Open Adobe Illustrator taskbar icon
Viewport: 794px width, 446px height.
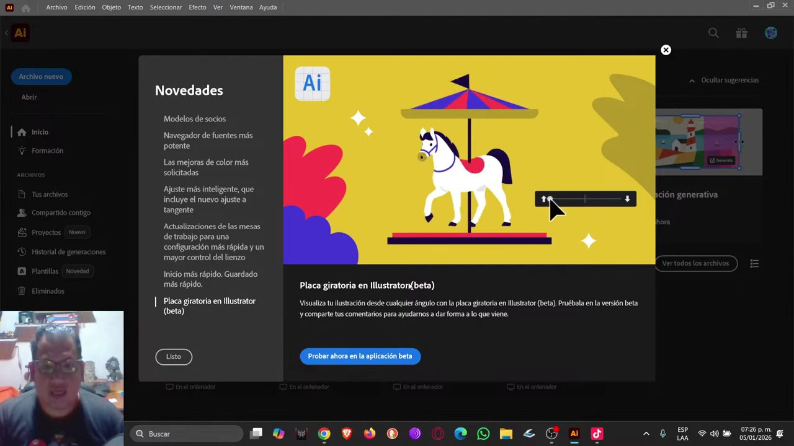click(574, 434)
